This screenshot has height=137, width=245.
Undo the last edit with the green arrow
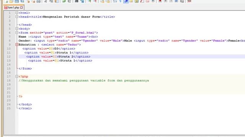64,1
